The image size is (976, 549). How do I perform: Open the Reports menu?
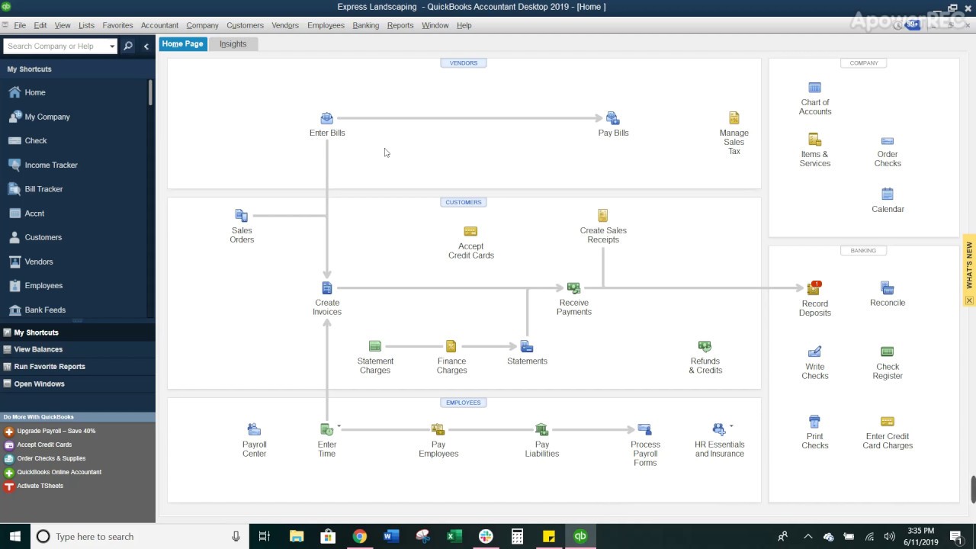[400, 25]
